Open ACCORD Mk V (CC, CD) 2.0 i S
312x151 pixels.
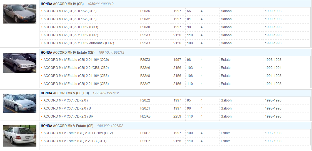coord(67,108)
